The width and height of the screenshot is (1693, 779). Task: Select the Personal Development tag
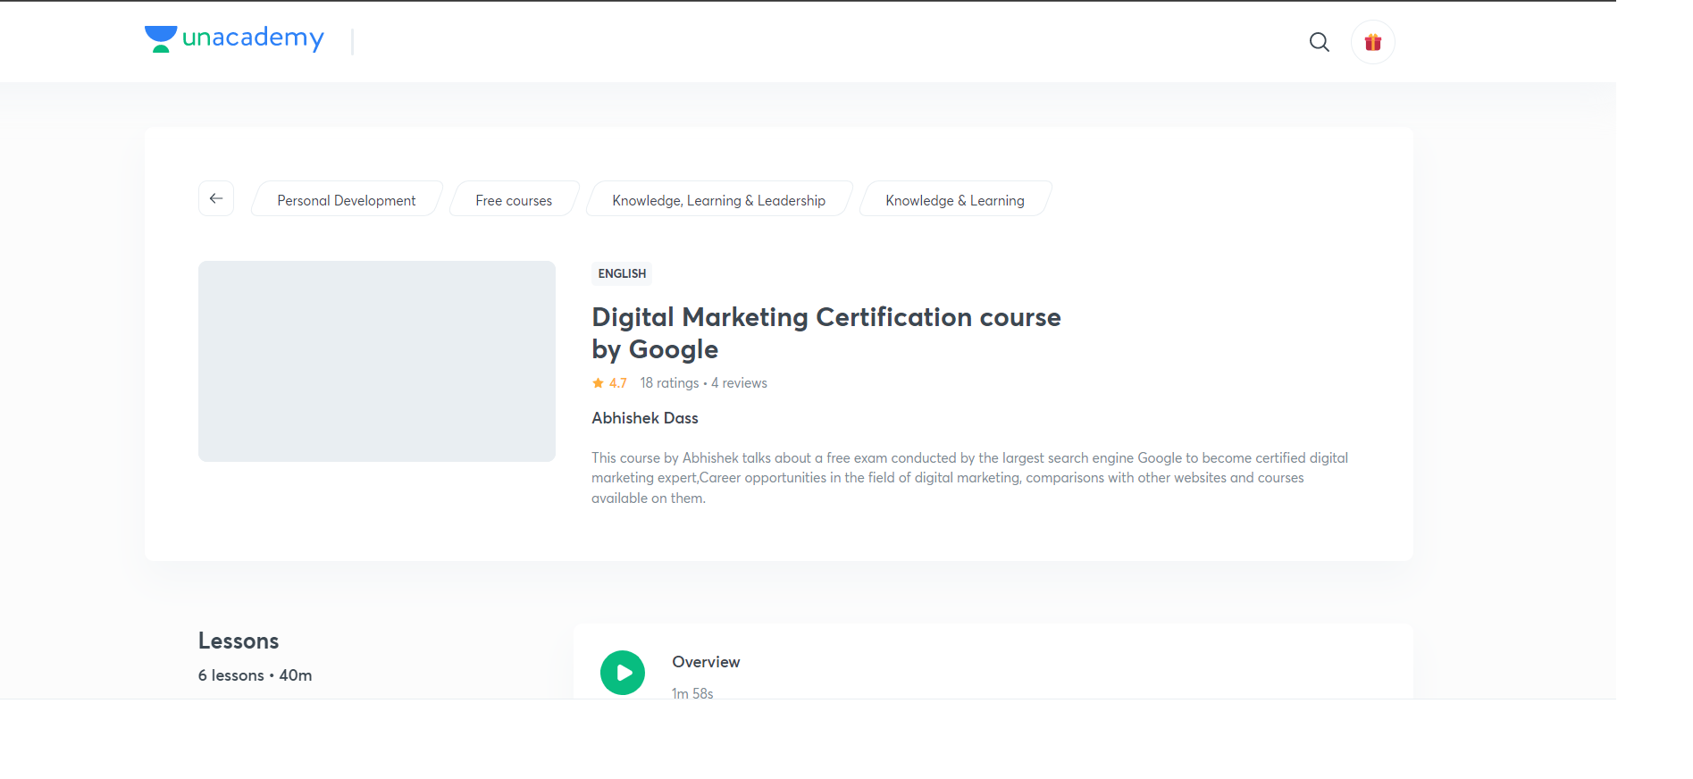point(347,200)
